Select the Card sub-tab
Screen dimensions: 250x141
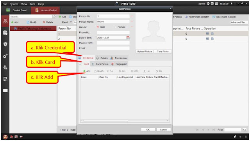(84, 64)
